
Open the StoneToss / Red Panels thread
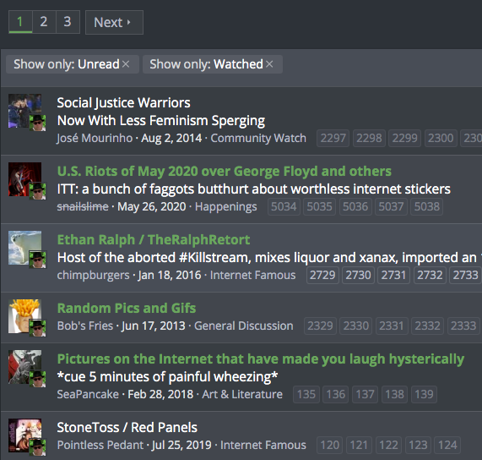pos(127,427)
